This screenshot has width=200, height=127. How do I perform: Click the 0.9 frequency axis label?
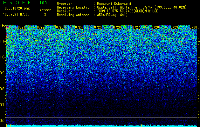pyautogui.click(x=3, y=73)
